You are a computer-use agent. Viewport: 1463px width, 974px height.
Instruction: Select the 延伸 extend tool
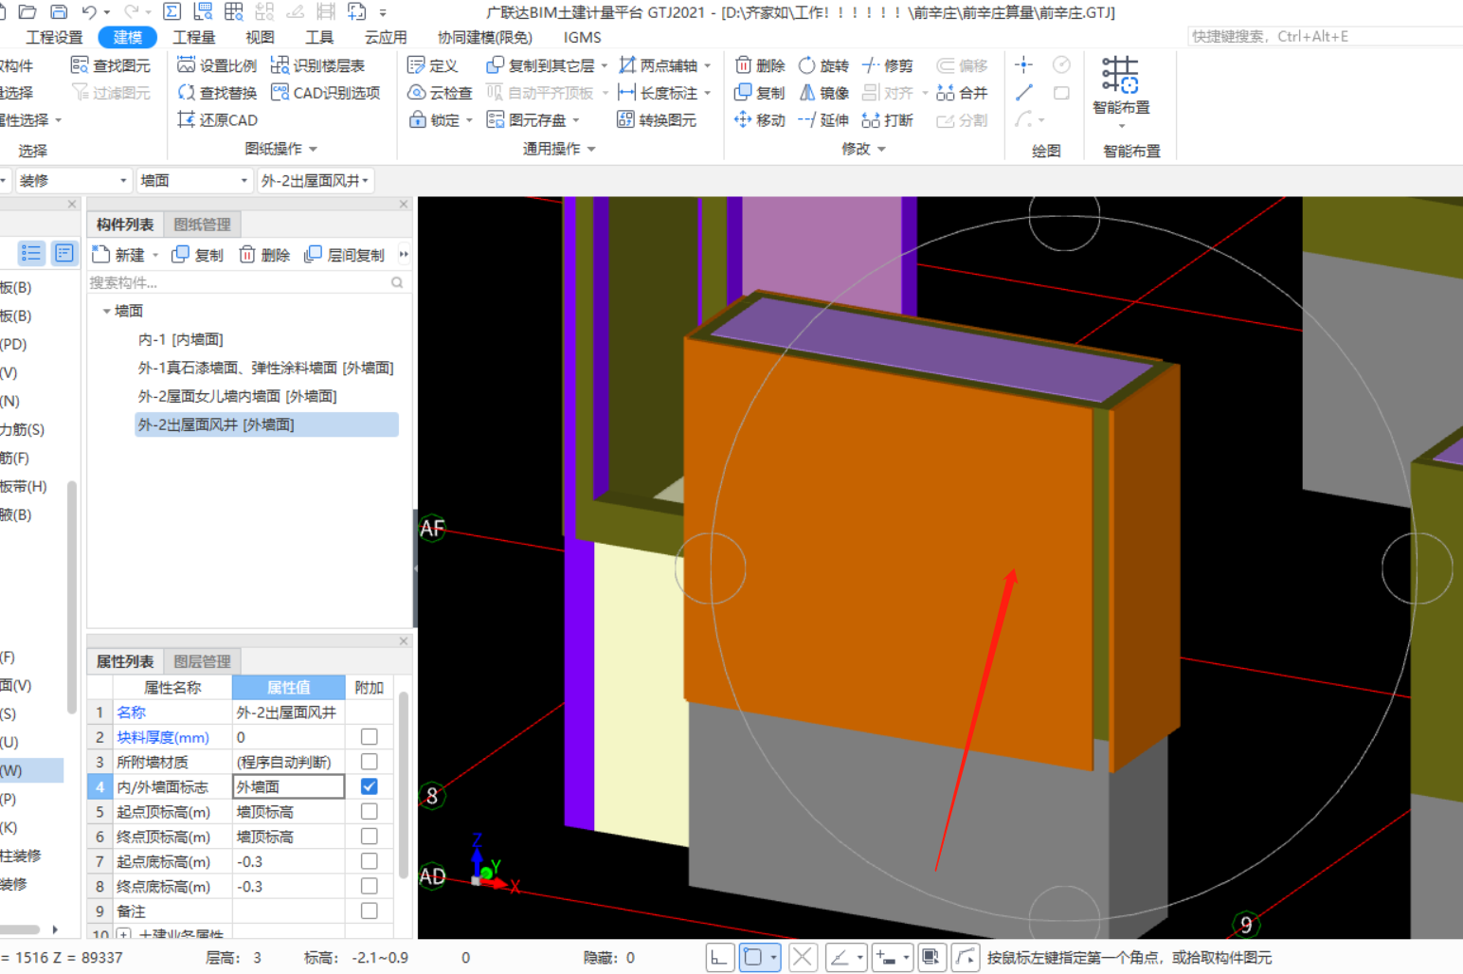[x=823, y=120]
